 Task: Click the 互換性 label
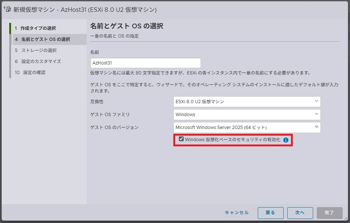click(x=97, y=102)
